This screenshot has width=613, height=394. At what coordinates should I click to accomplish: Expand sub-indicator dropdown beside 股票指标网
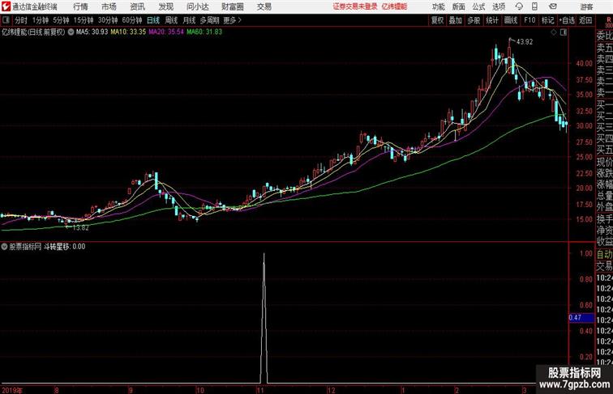pos(4,247)
